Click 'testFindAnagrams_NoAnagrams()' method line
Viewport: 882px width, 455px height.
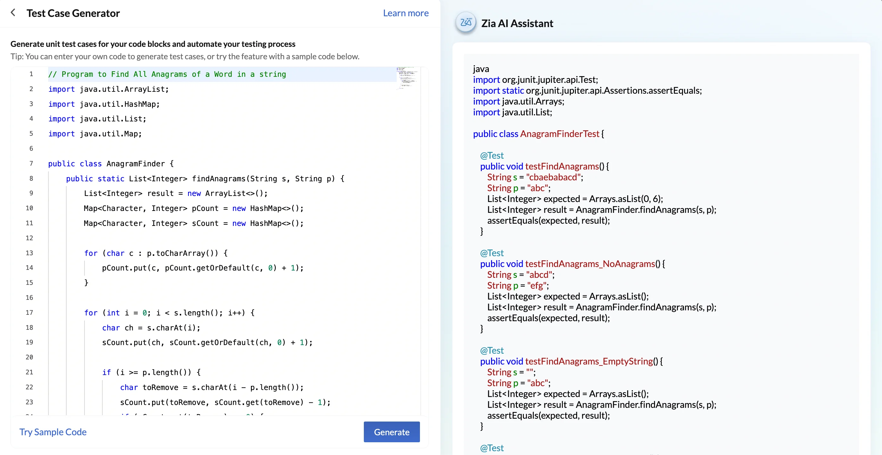[x=572, y=264]
